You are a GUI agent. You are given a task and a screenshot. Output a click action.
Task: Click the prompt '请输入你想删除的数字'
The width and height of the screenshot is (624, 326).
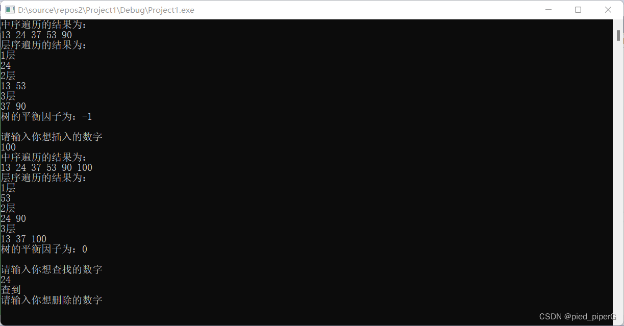pos(52,300)
